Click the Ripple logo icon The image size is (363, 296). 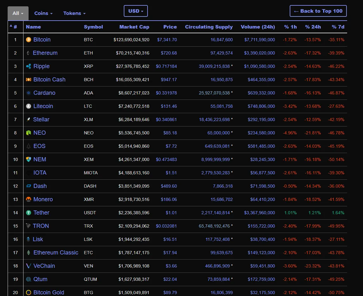[x=29, y=66]
